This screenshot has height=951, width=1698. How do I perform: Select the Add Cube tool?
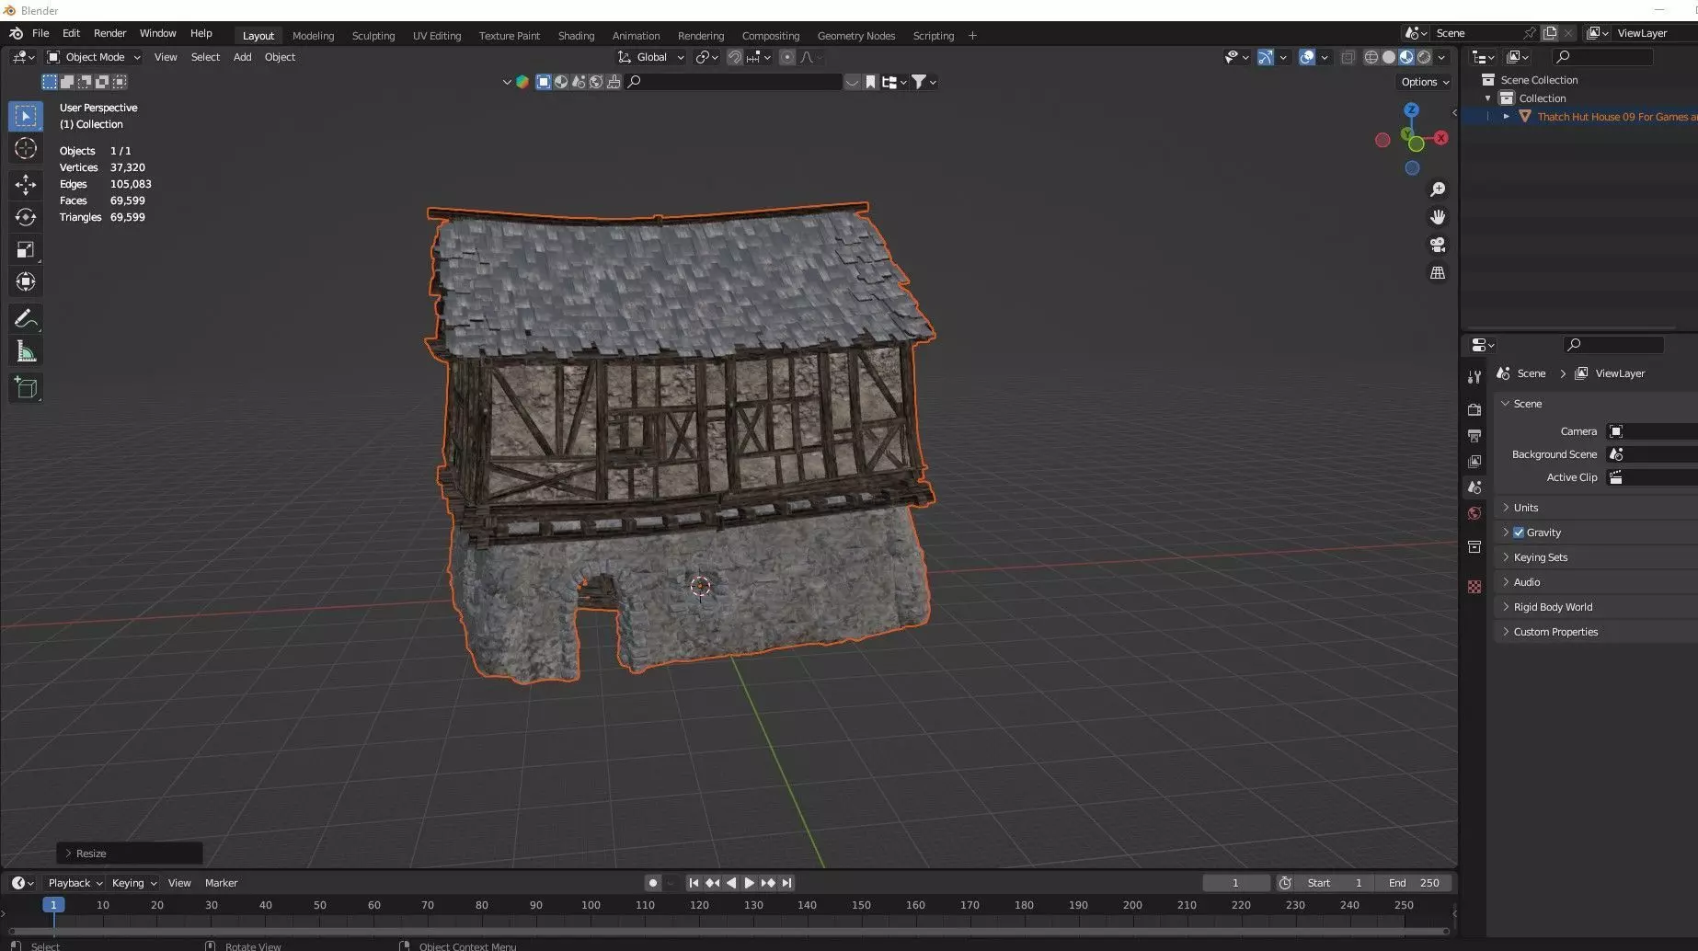(x=26, y=388)
